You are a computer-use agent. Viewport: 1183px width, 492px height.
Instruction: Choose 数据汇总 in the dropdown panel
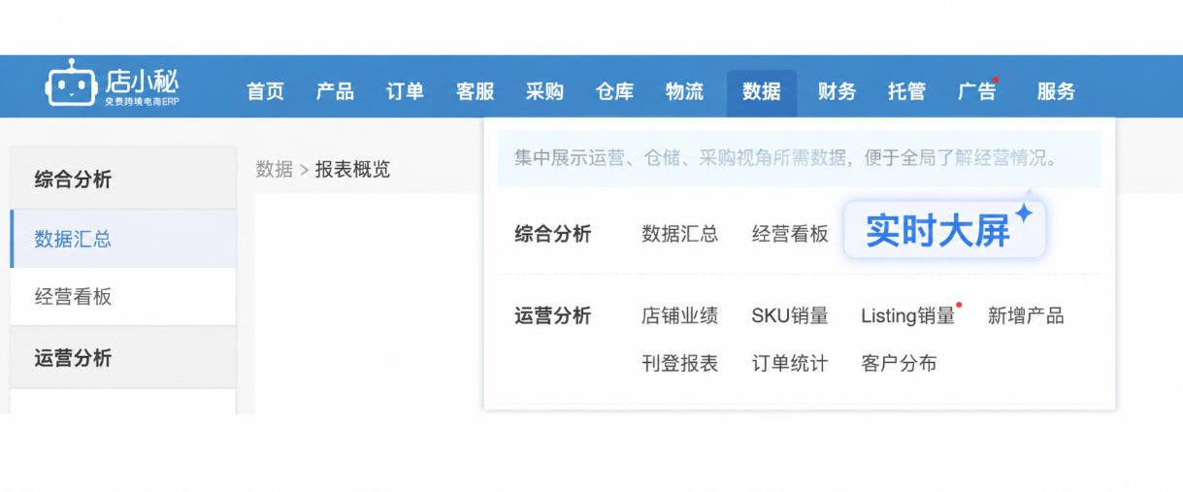(679, 234)
